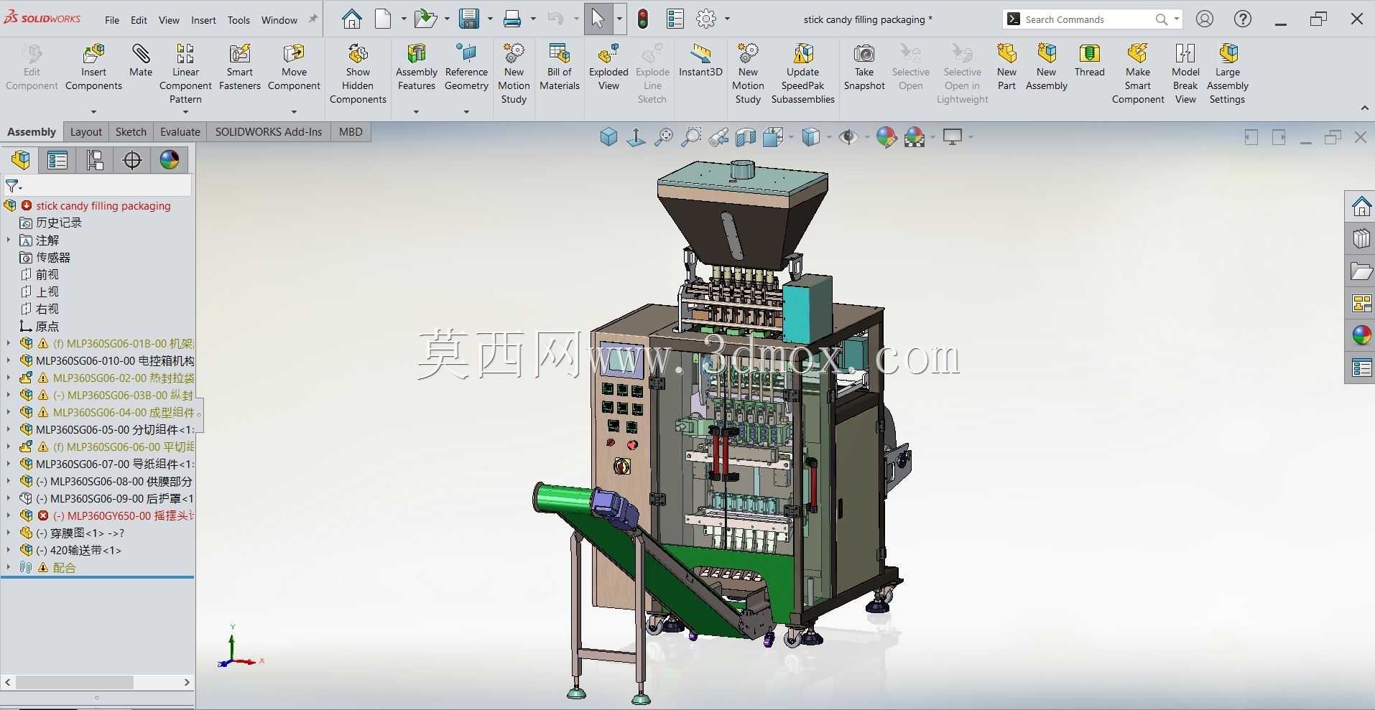Open the DimXpertManager crosshair tab

pos(132,159)
